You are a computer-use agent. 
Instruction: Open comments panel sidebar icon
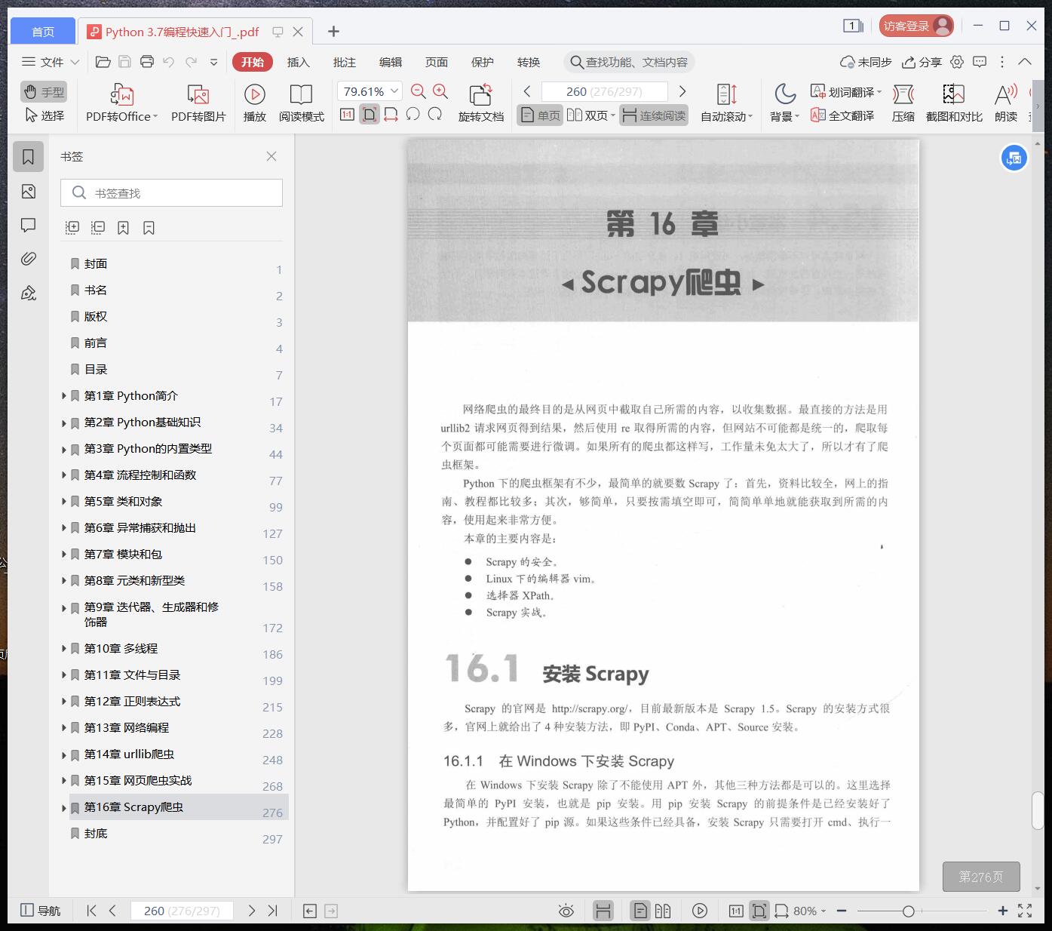point(29,225)
